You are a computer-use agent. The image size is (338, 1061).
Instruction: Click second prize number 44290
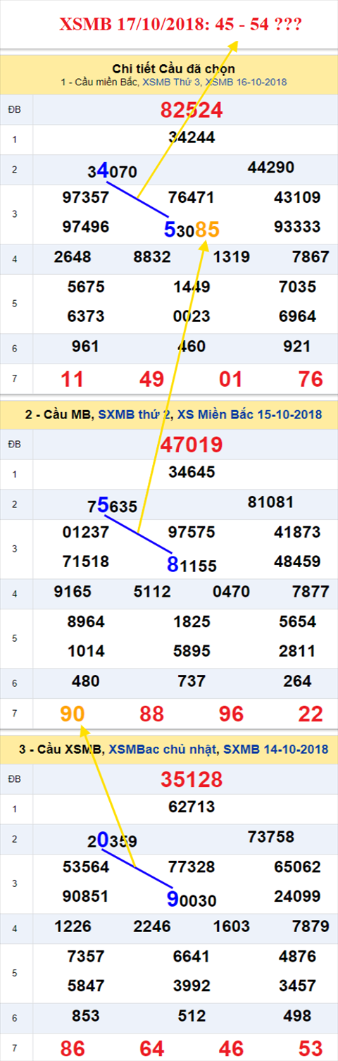coord(271,168)
